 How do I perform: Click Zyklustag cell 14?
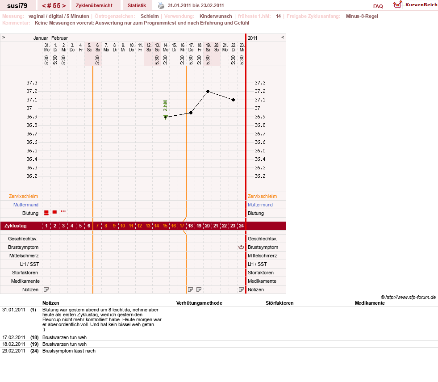(157, 226)
